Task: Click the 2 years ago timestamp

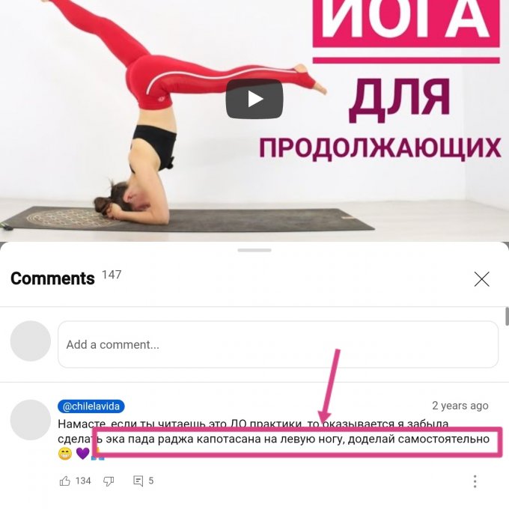Action: pyautogui.click(x=460, y=406)
